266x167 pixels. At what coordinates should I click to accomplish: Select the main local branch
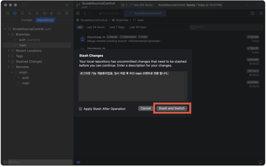tap(37, 45)
